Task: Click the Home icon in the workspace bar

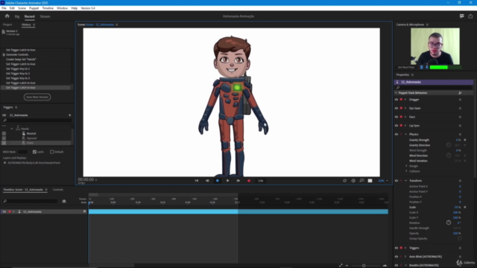Action: click(7, 16)
